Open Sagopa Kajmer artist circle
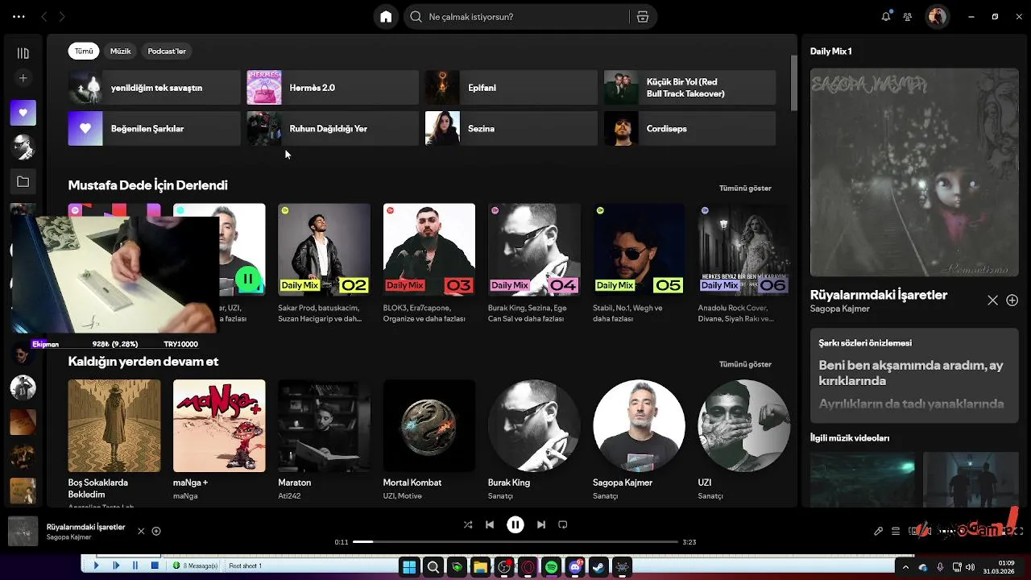1031x580 pixels. 639,425
